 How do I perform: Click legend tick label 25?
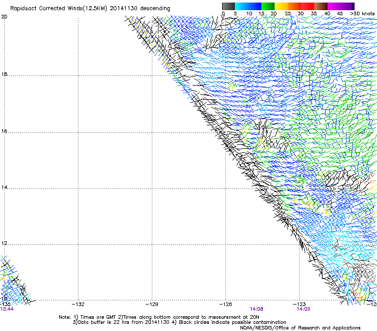(287, 14)
